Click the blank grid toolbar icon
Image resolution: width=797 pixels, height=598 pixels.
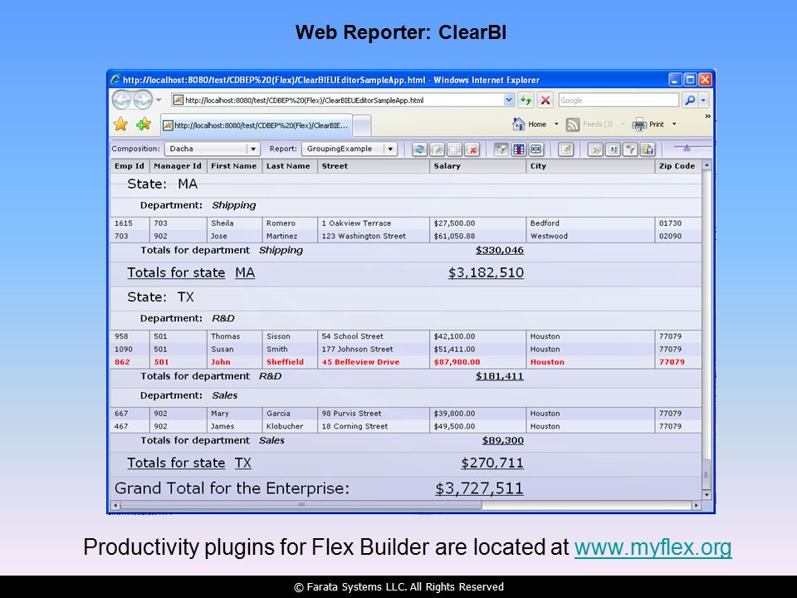click(454, 149)
